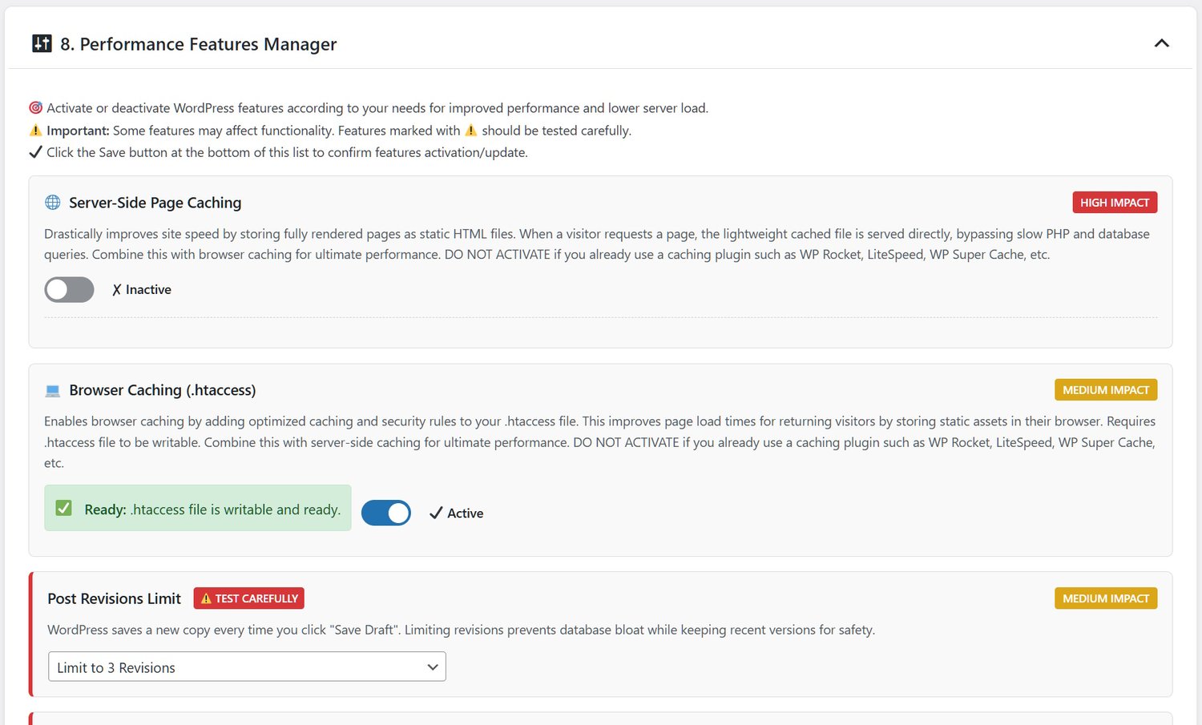
Task: Enable the Server-Side Page Caching toggle
Action: (x=69, y=290)
